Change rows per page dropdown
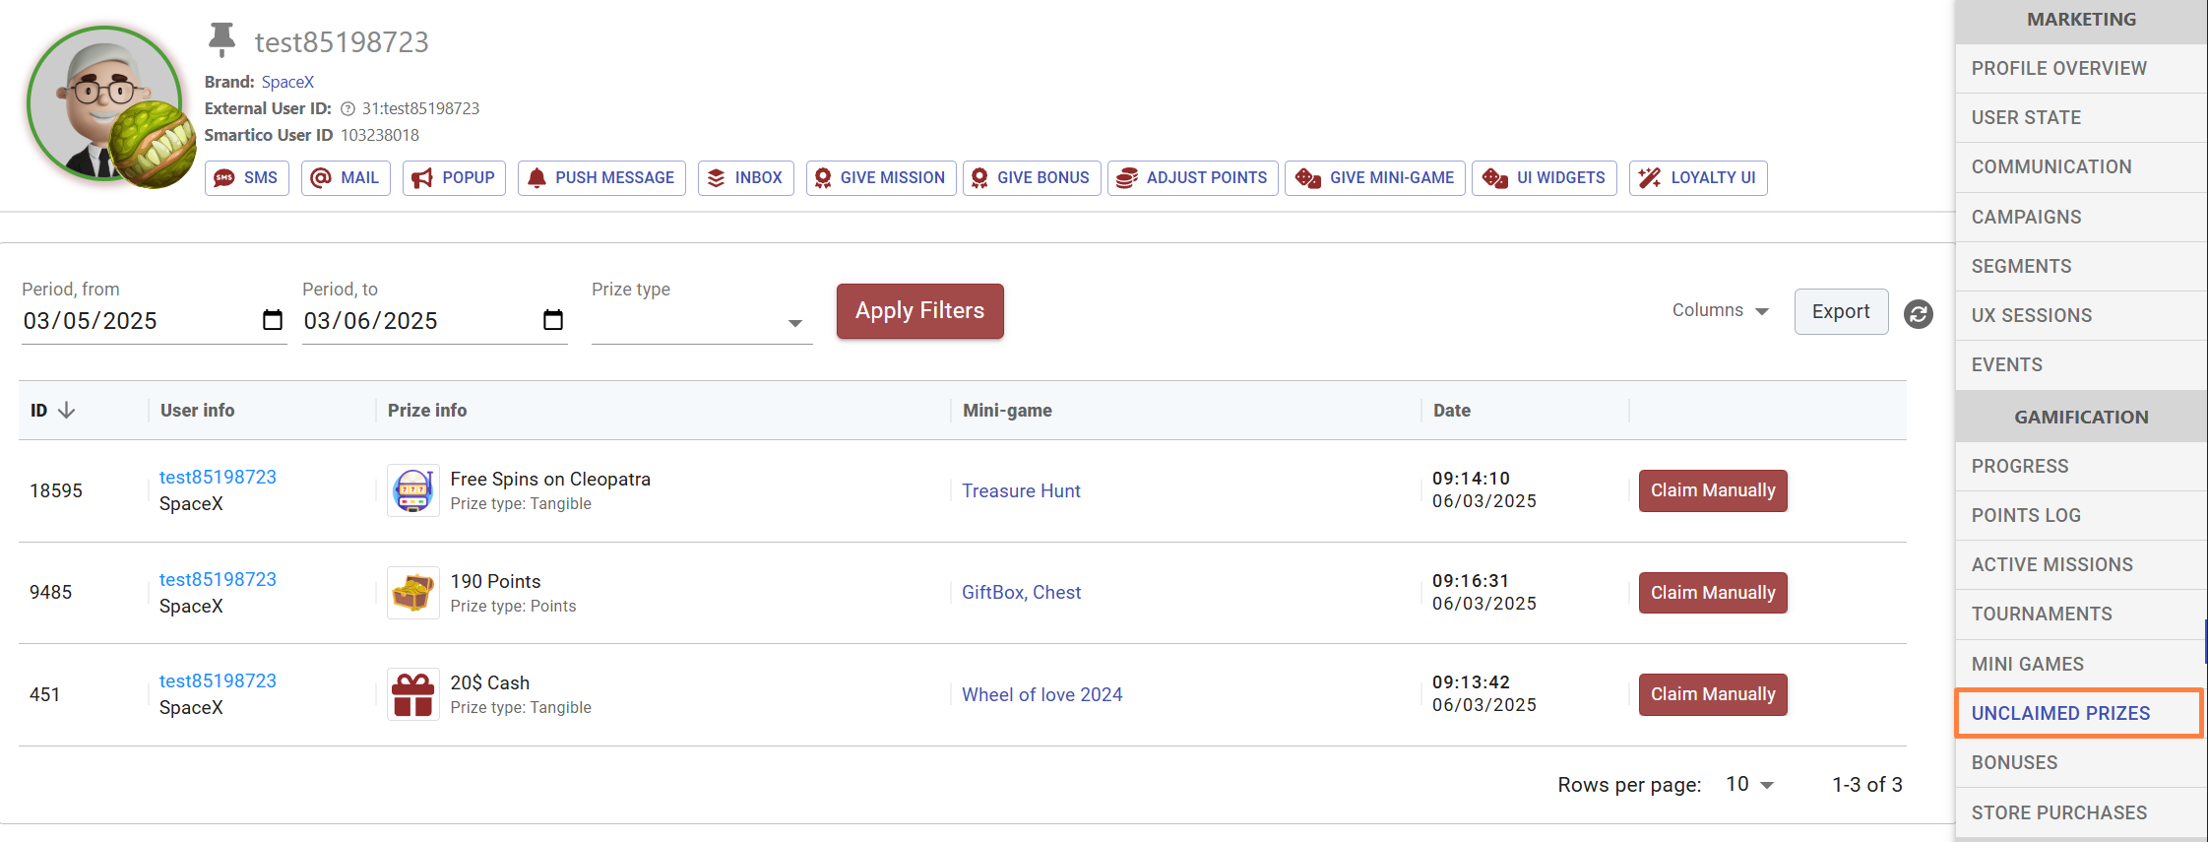The height and width of the screenshot is (842, 2208). 1749,785
